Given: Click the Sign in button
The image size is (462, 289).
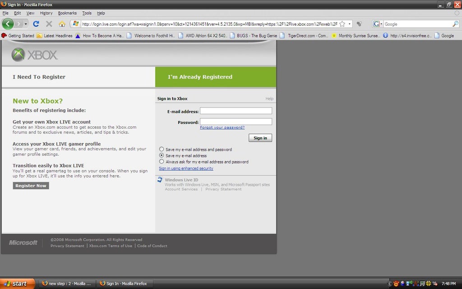Looking at the screenshot, I should click(x=260, y=138).
